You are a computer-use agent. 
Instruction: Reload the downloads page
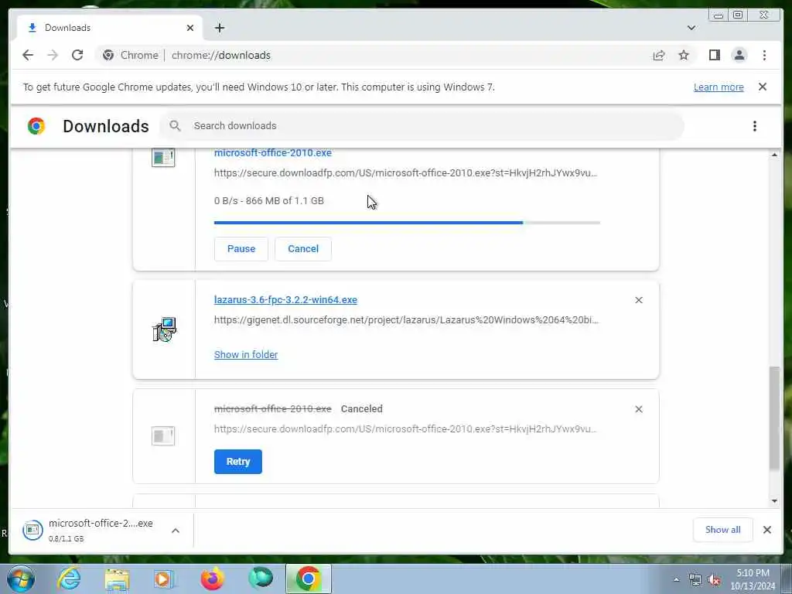[x=77, y=55]
